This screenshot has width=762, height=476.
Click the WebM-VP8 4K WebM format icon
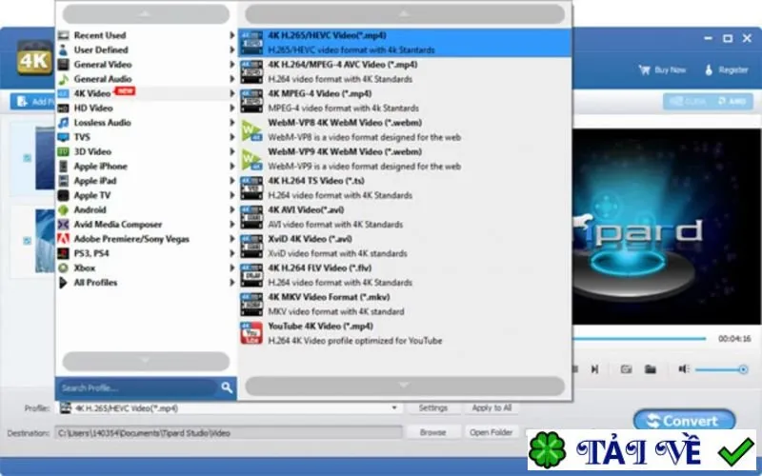[251, 129]
